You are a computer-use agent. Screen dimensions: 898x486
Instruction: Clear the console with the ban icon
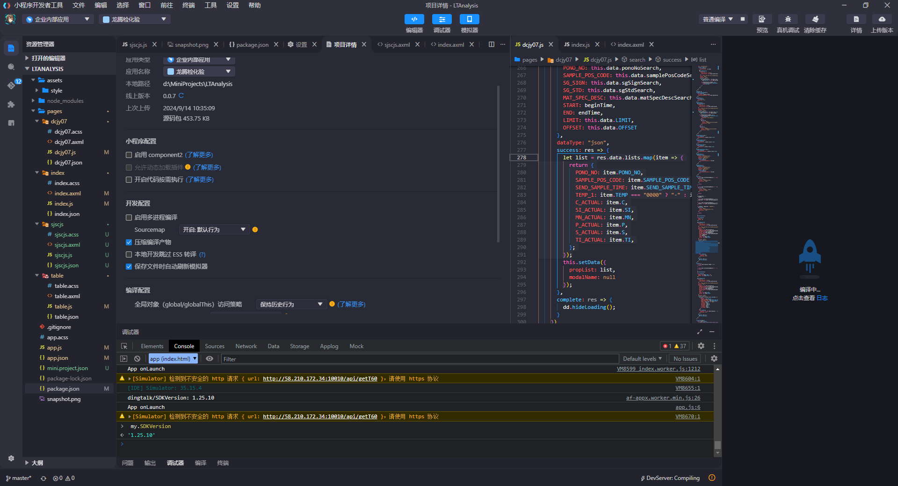pos(137,359)
